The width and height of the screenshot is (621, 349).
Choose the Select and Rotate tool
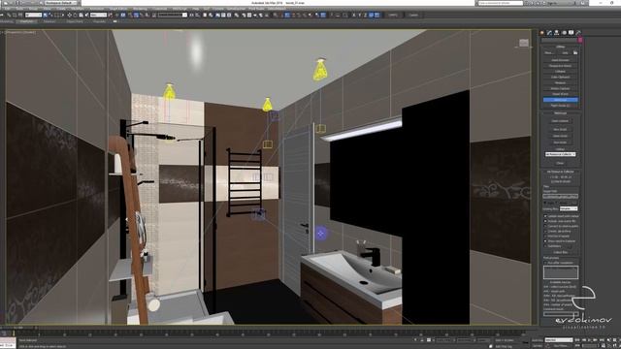[x=75, y=16]
